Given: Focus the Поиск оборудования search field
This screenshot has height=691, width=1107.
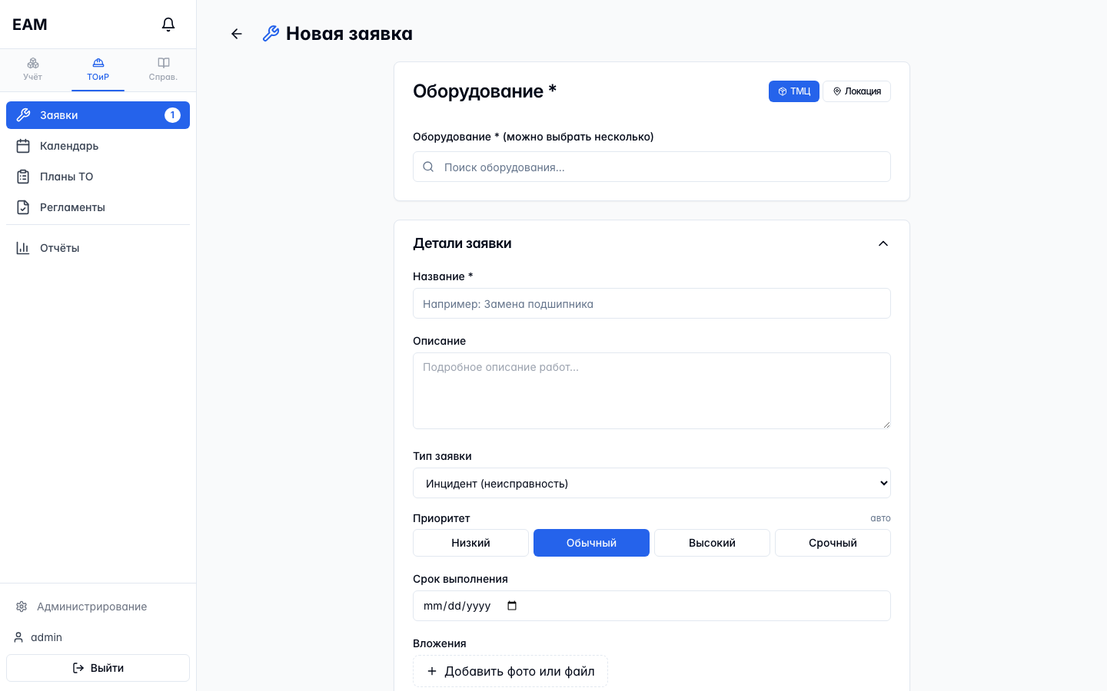Looking at the screenshot, I should tap(652, 167).
